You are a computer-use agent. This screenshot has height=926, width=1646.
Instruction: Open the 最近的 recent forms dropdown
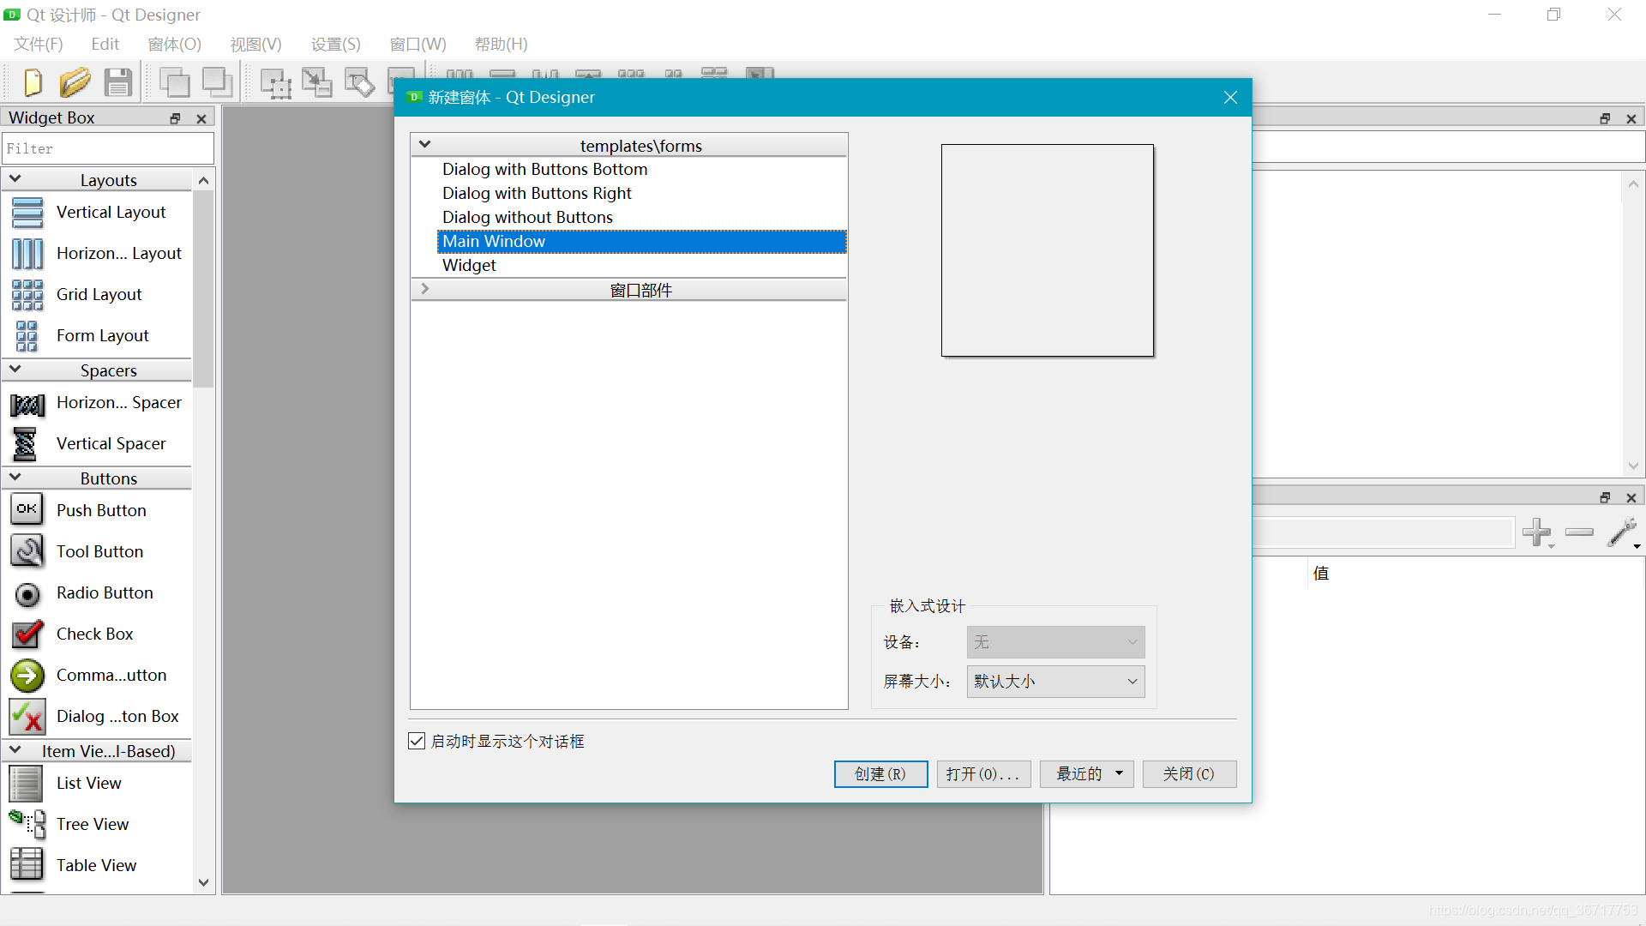(1086, 774)
